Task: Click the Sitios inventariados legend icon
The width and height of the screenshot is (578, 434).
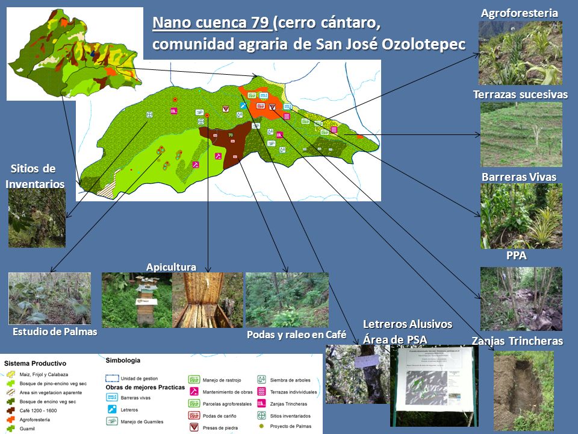Action: (x=261, y=415)
